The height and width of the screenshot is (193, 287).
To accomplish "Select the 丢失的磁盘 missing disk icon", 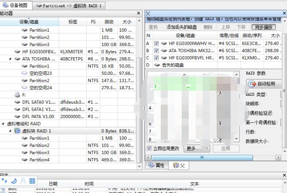I will click(156, 65).
